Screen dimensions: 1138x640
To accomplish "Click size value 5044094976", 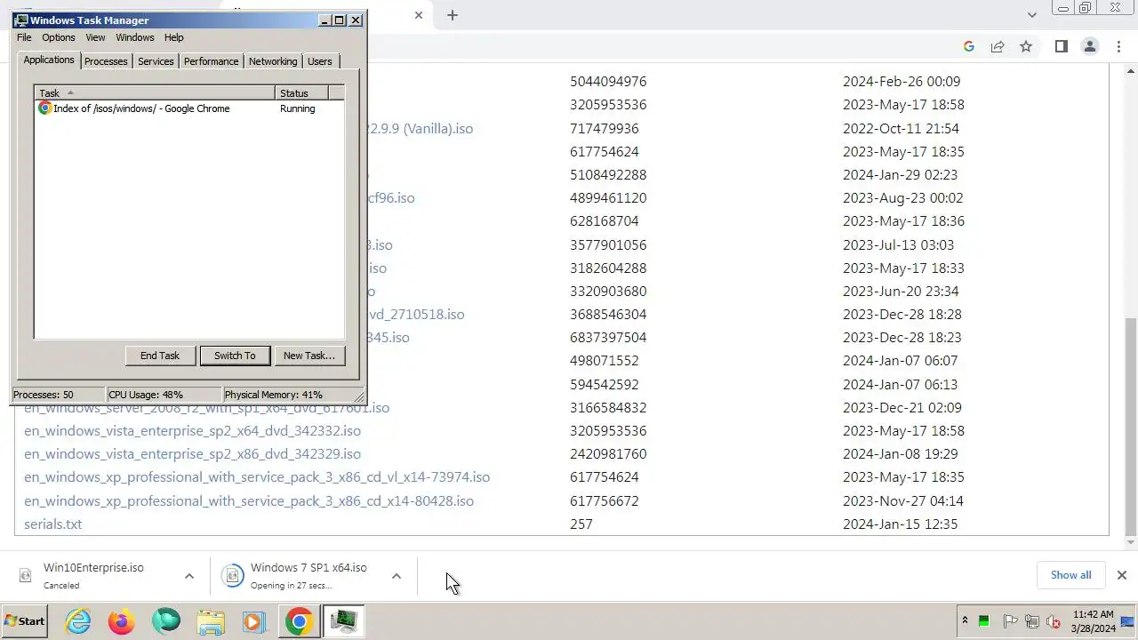I will pyautogui.click(x=608, y=81).
